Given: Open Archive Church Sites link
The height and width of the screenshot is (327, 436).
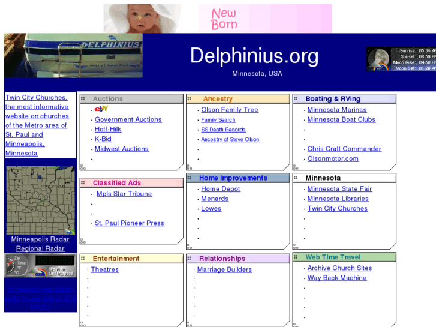Looking at the screenshot, I should pyautogui.click(x=340, y=268).
